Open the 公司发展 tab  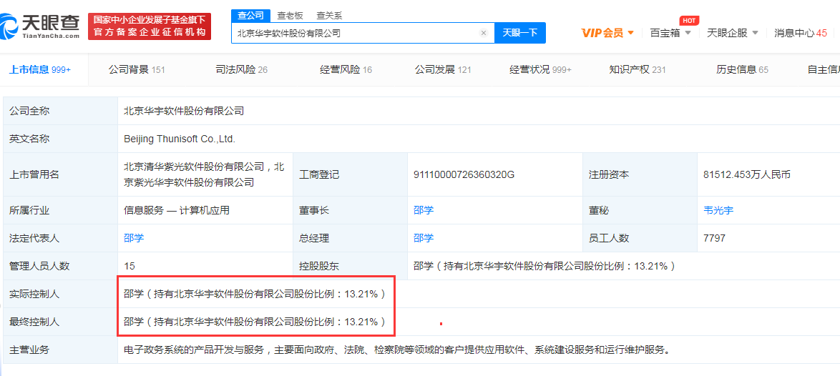click(x=442, y=69)
